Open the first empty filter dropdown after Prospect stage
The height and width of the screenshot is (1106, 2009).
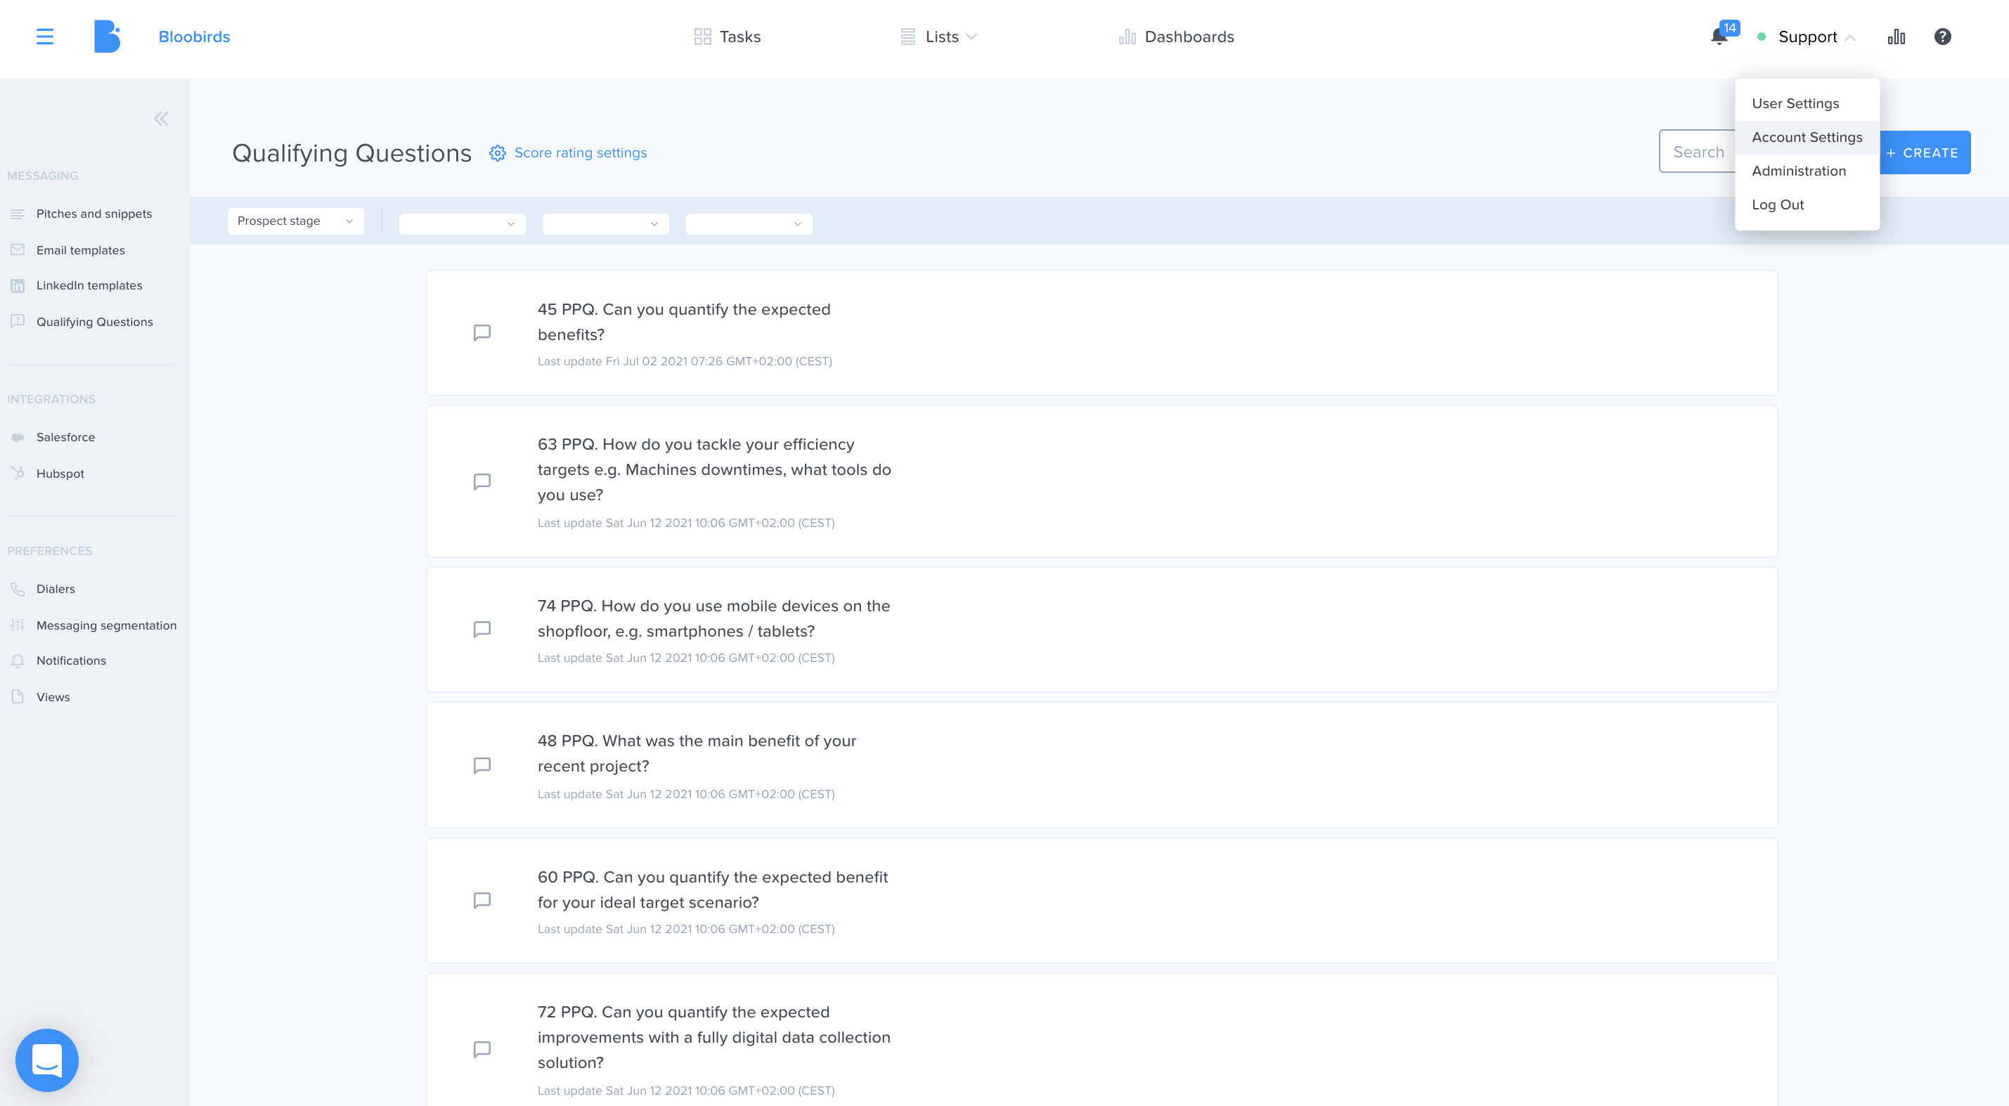click(x=462, y=223)
